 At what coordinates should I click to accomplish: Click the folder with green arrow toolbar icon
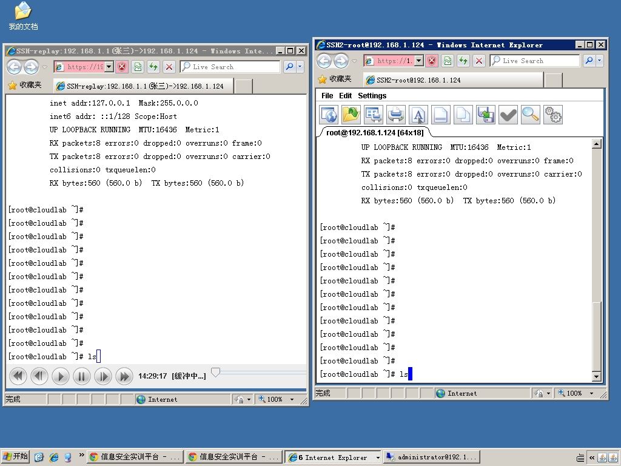tap(351, 115)
